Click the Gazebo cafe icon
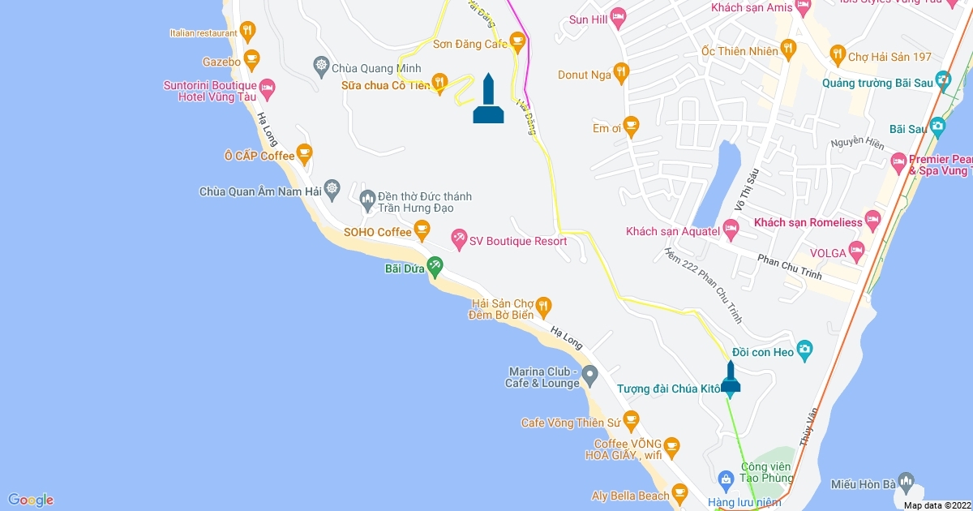Image resolution: width=973 pixels, height=511 pixels. coord(251,58)
